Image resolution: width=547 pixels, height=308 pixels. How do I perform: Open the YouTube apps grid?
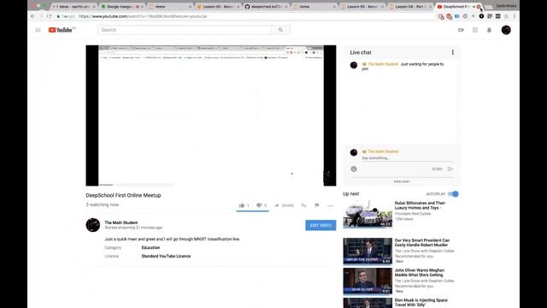click(475, 30)
